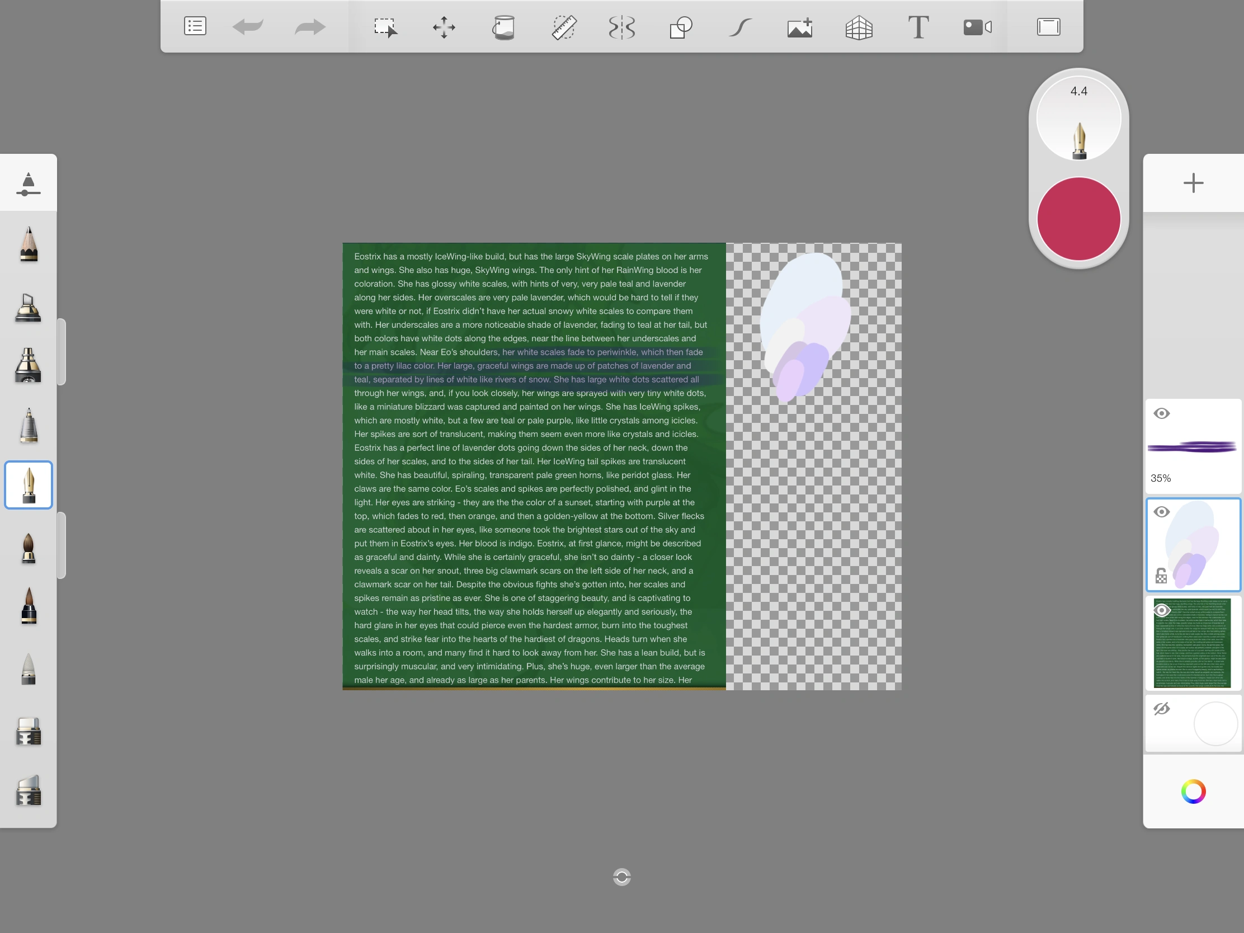Start Time-lapse recording camera
The width and height of the screenshot is (1244, 933).
977,27
